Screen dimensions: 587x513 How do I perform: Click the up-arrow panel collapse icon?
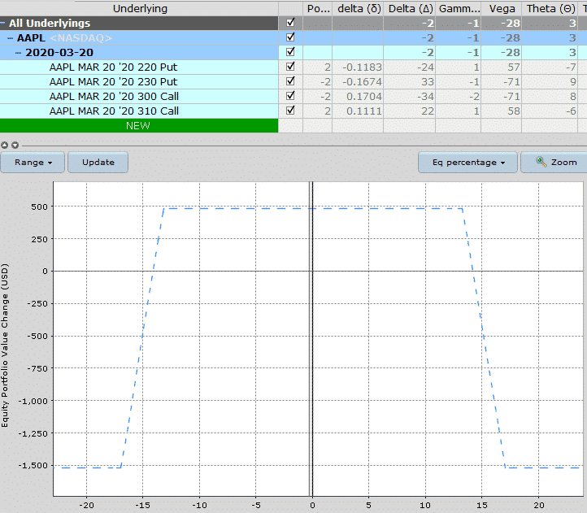click(5, 145)
